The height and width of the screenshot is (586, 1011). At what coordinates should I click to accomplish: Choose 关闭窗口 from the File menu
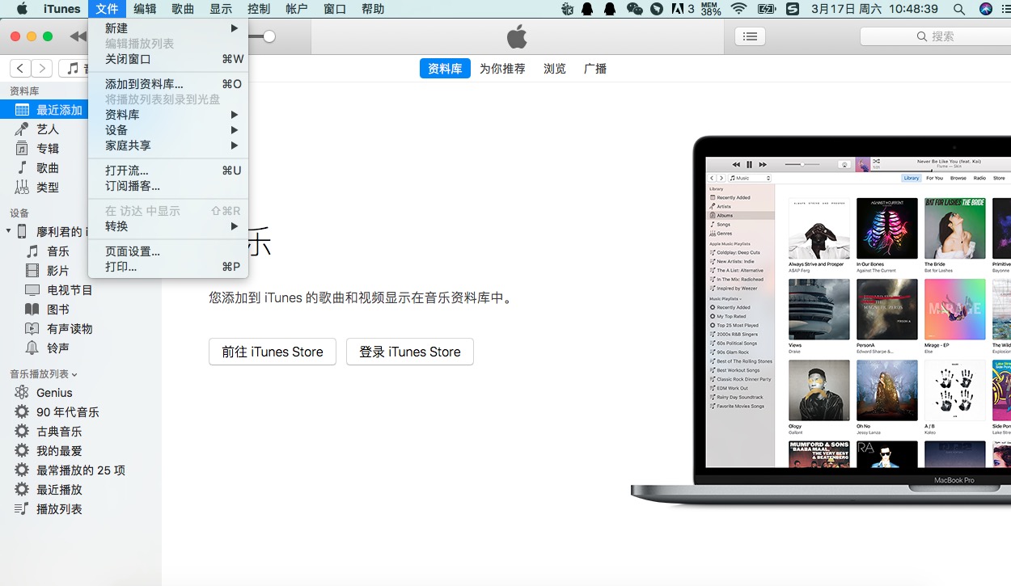168,59
